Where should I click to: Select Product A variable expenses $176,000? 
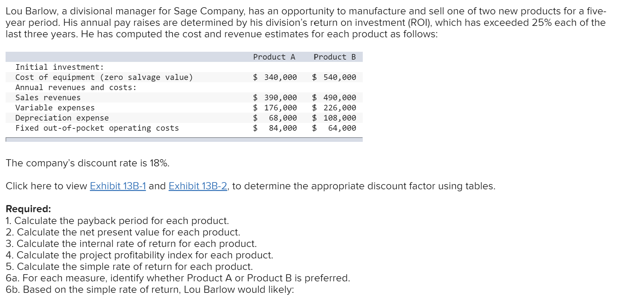click(x=275, y=108)
